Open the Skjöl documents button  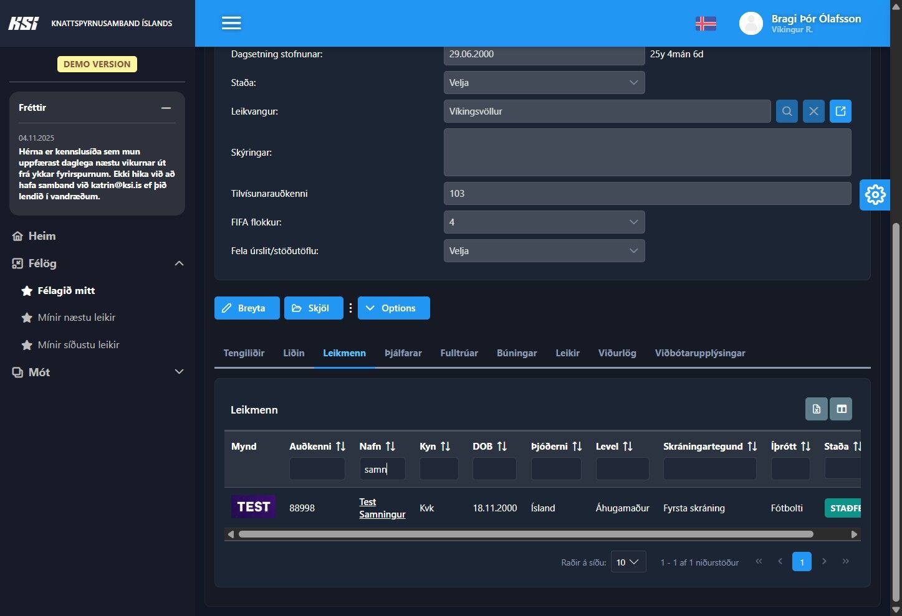314,308
